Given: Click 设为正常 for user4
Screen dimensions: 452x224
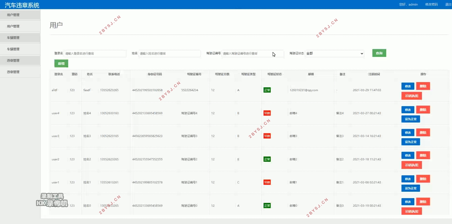Looking at the screenshot, I should coord(411,119).
